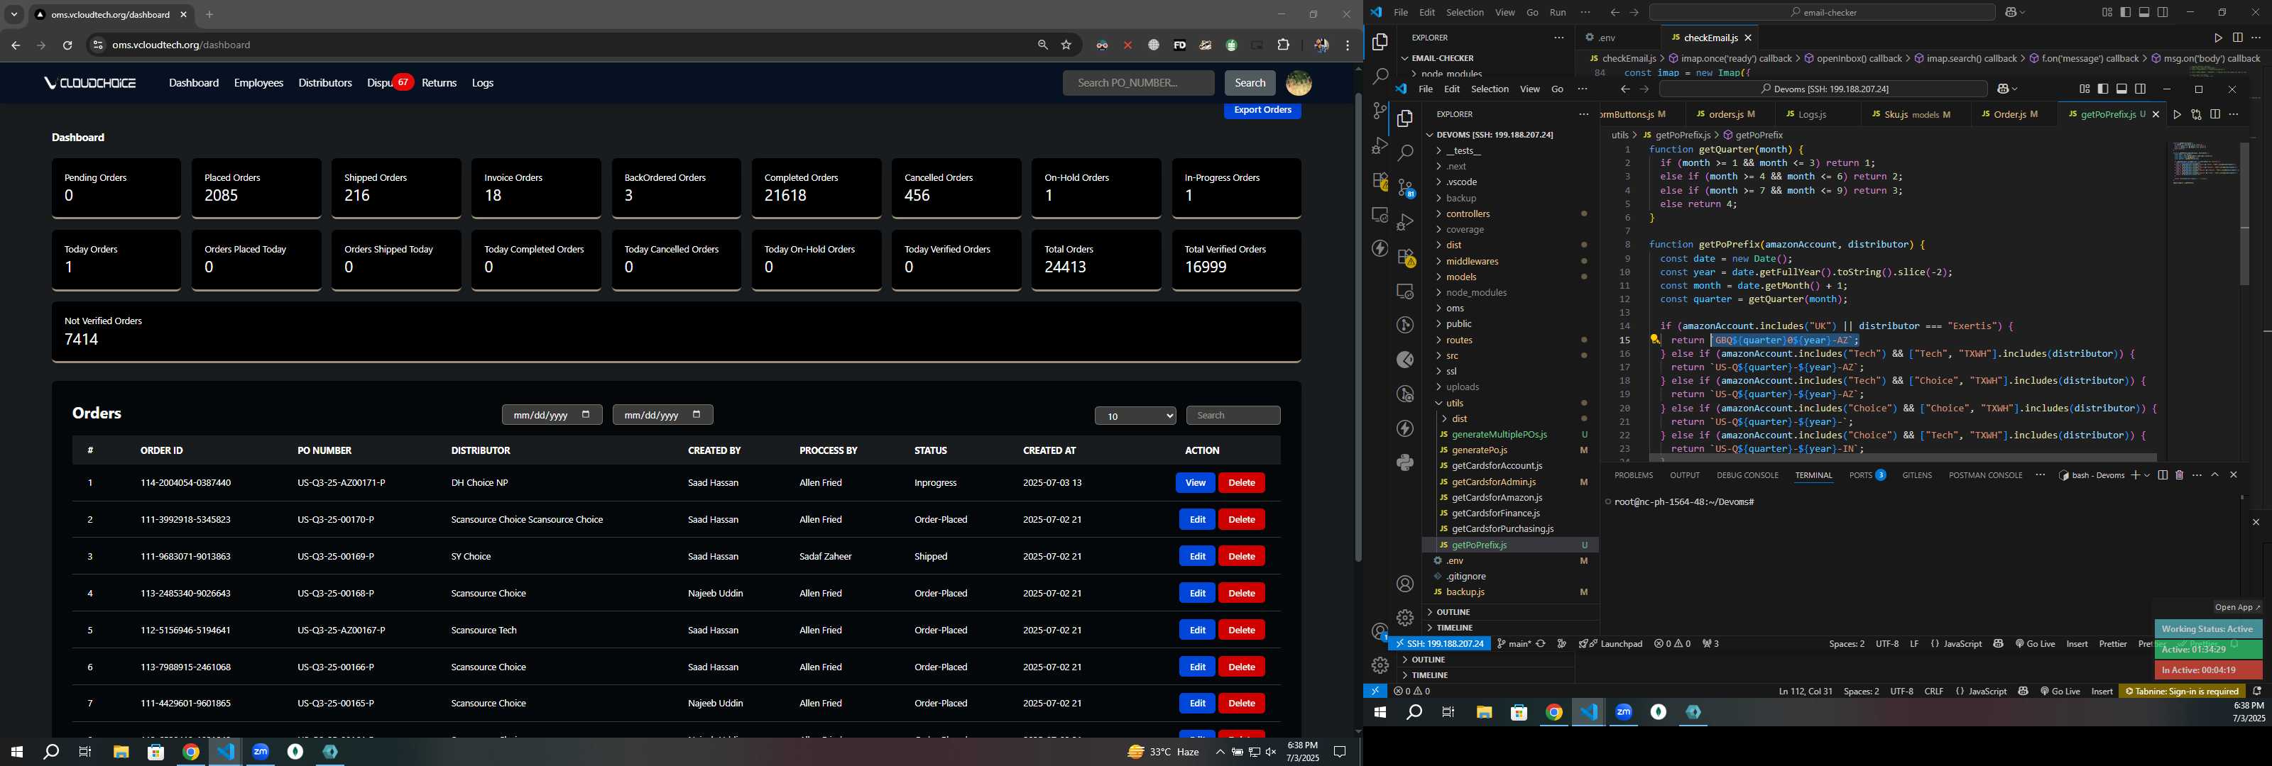Collapse the utils folder
Viewport: 2272px width, 766px height.
[x=1454, y=403]
